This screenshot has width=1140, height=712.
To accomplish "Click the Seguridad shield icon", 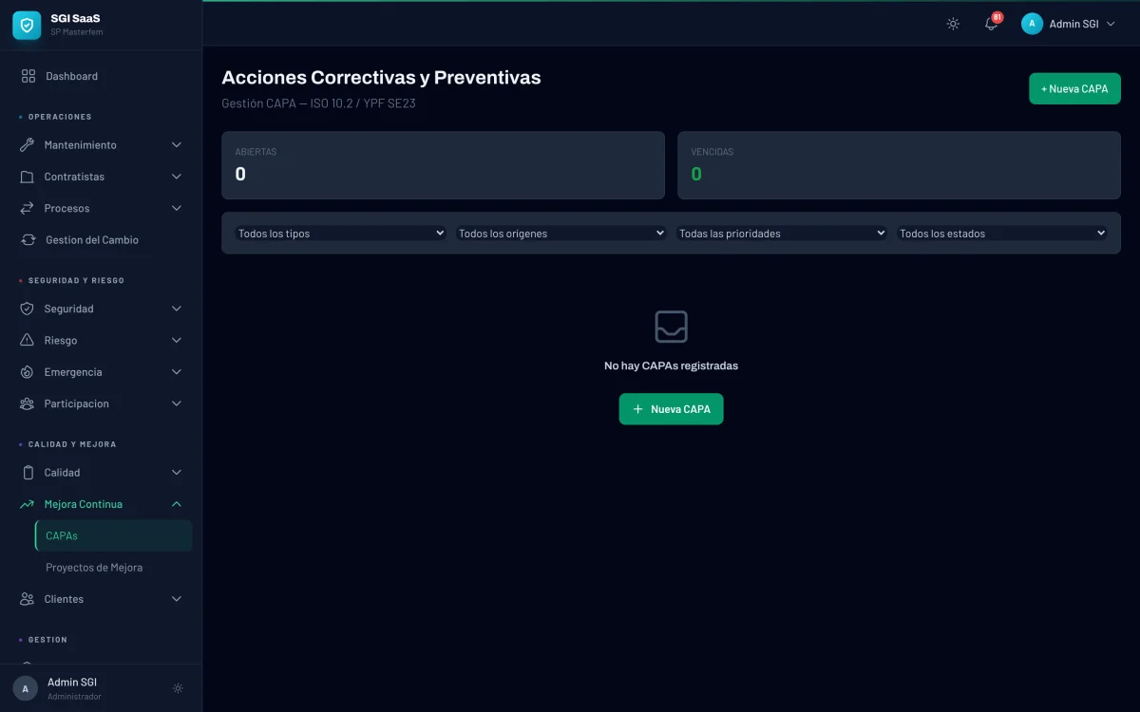I will tap(26, 308).
